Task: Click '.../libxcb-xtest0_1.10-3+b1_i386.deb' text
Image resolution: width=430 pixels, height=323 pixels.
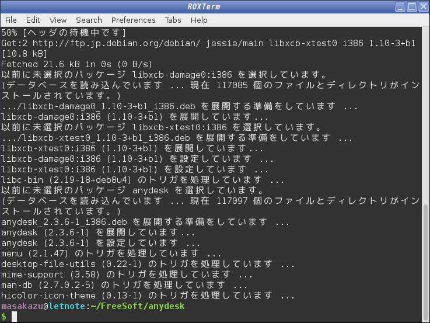Action: 96,138
